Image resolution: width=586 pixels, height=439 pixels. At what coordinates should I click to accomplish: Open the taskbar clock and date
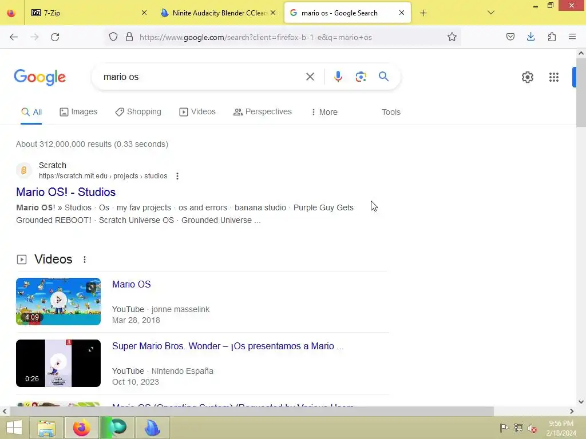561,428
